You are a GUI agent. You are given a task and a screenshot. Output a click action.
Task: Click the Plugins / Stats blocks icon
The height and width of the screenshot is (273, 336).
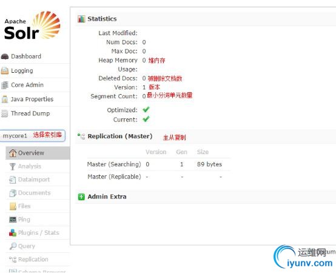(13, 233)
